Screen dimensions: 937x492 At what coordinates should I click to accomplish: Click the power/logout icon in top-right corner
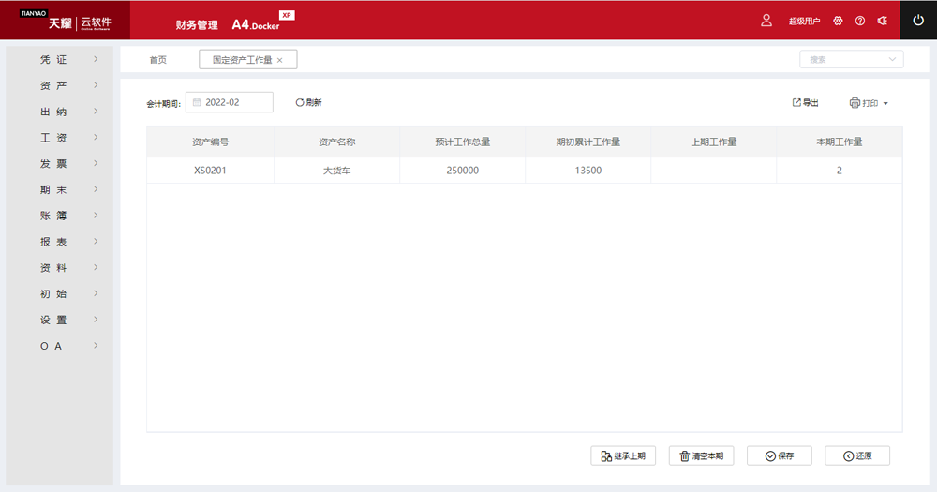917,20
